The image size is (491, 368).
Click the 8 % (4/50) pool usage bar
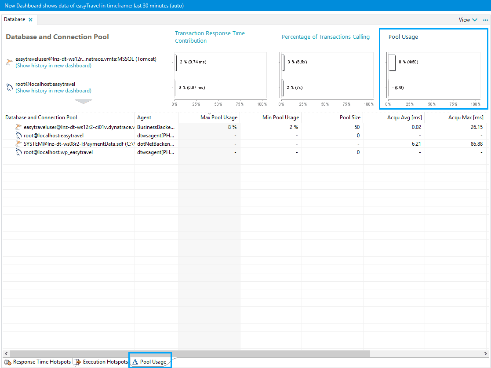tap(392, 62)
